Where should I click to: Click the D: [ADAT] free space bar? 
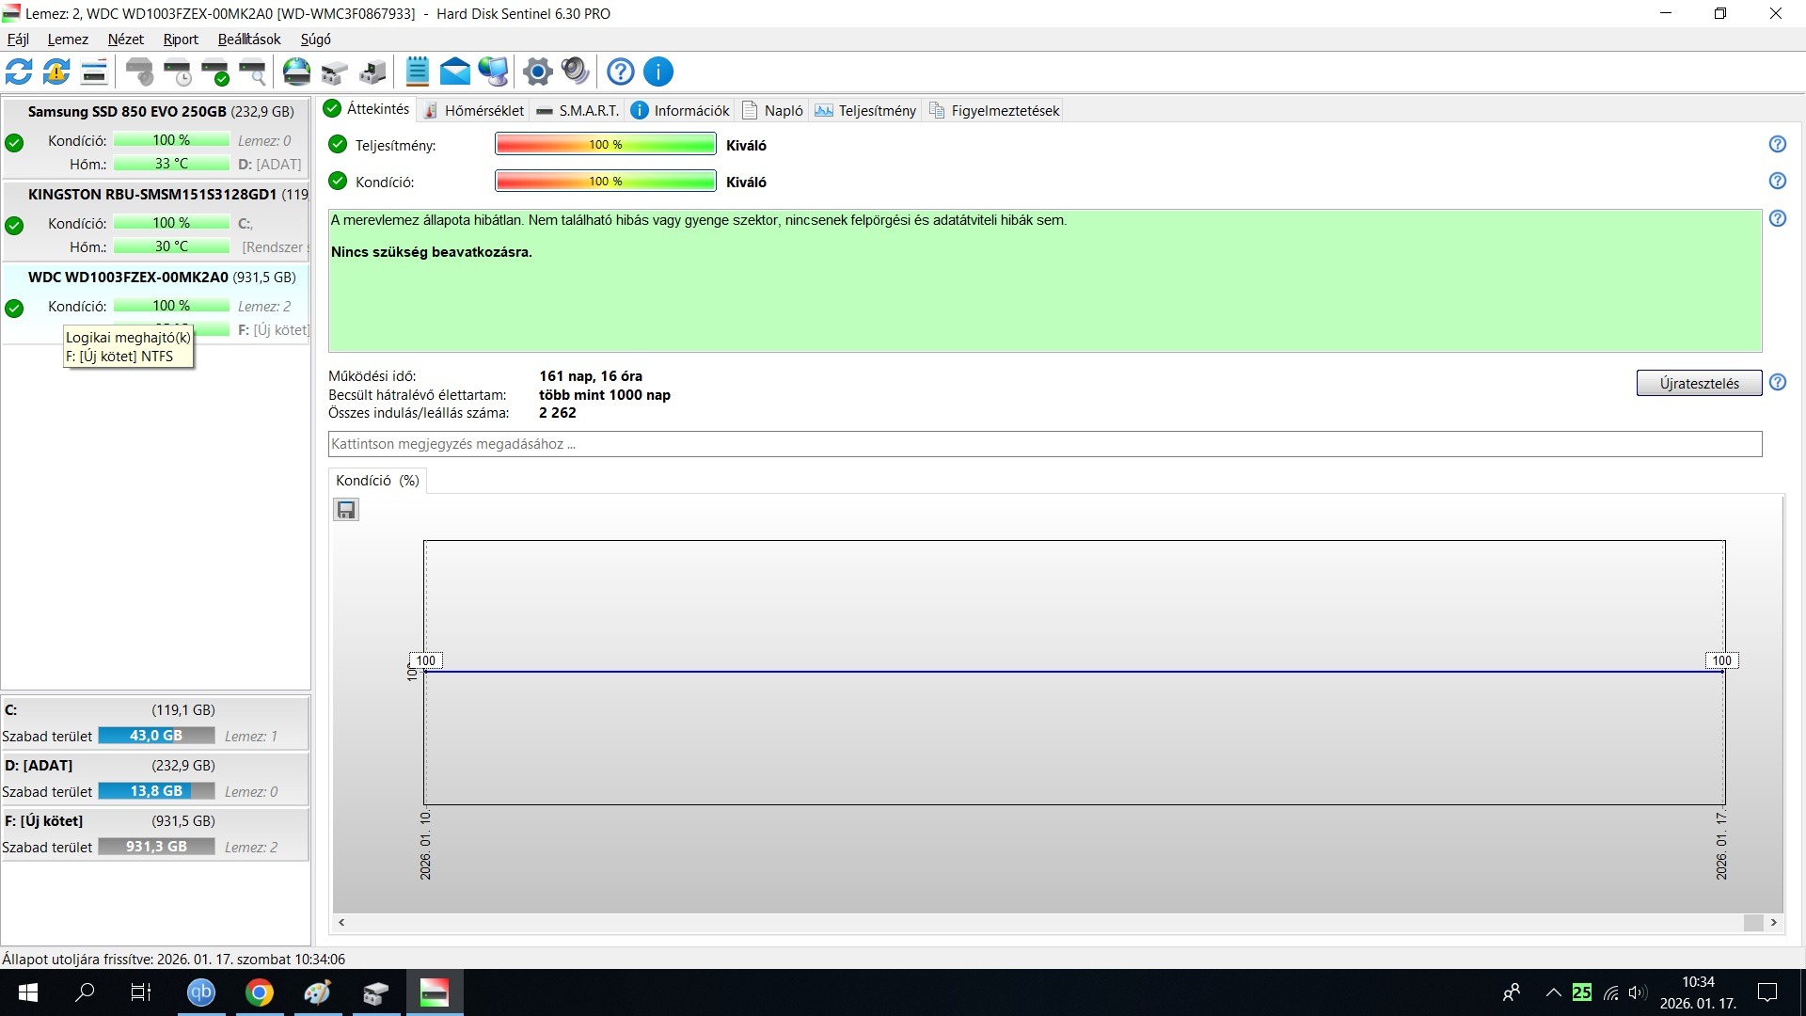coord(156,791)
